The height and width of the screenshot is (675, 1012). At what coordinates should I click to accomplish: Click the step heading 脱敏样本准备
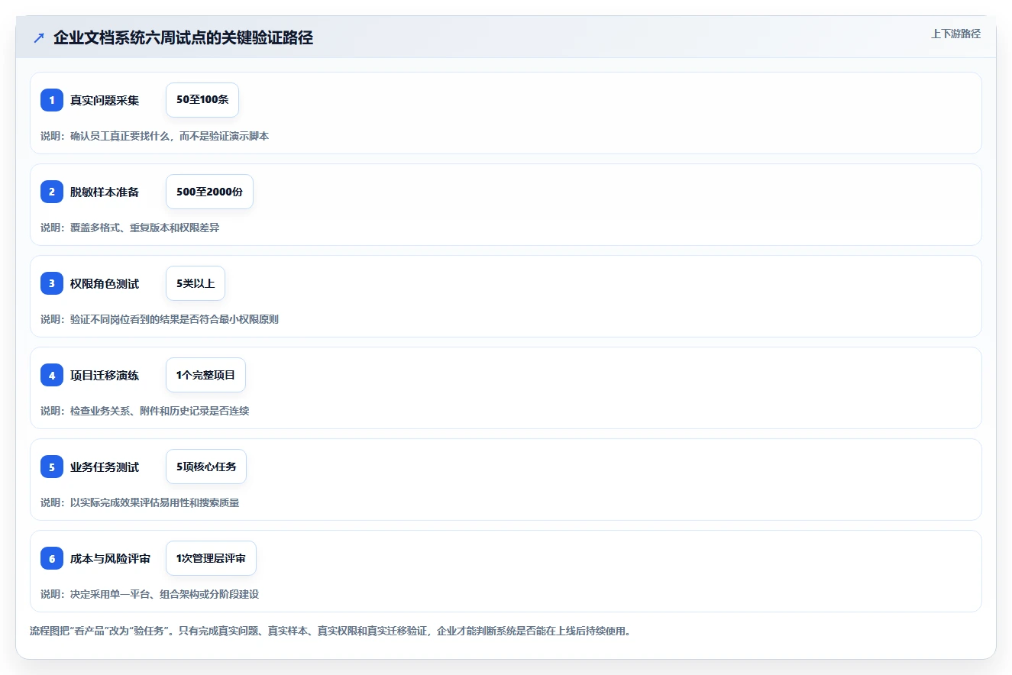(105, 192)
